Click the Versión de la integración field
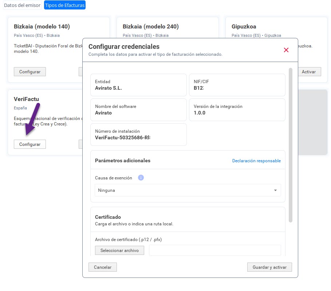Screen dimensions: 331x291 (237, 110)
